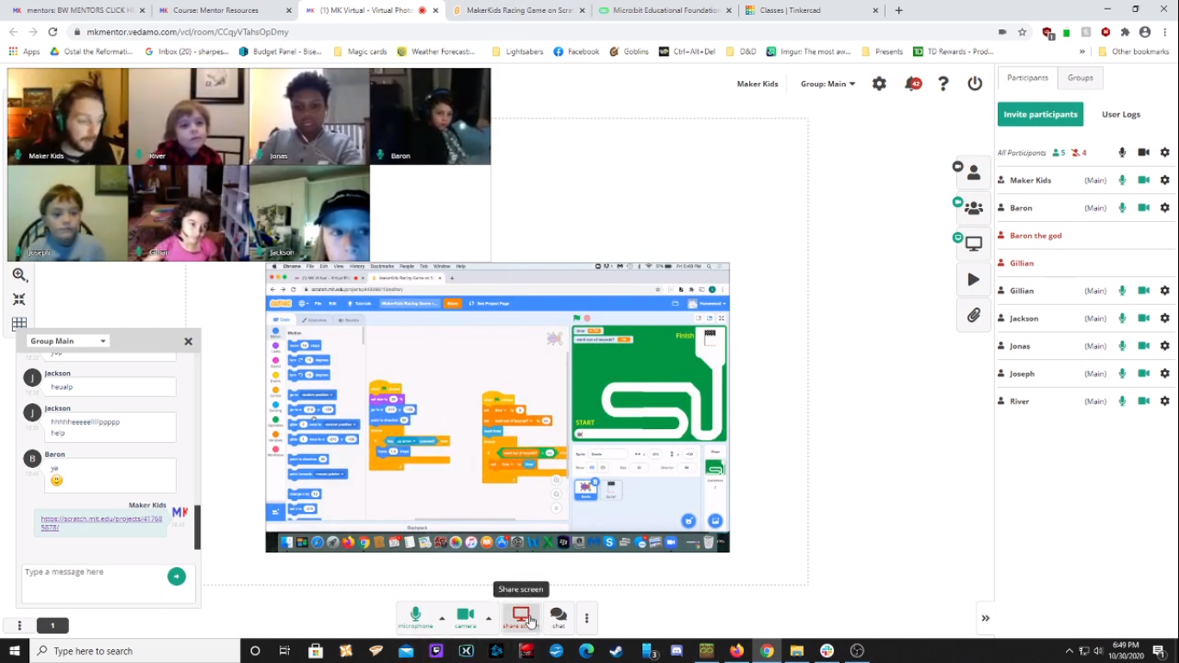Click the zoom in magnifier icon

19,275
